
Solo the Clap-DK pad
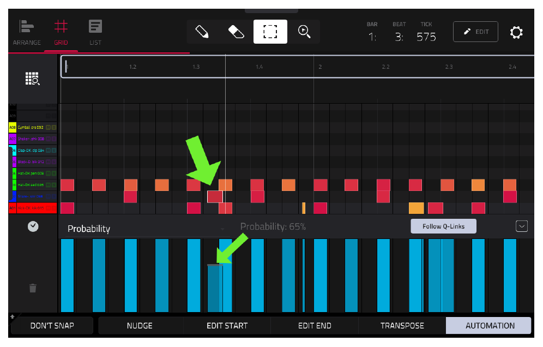[53, 150]
